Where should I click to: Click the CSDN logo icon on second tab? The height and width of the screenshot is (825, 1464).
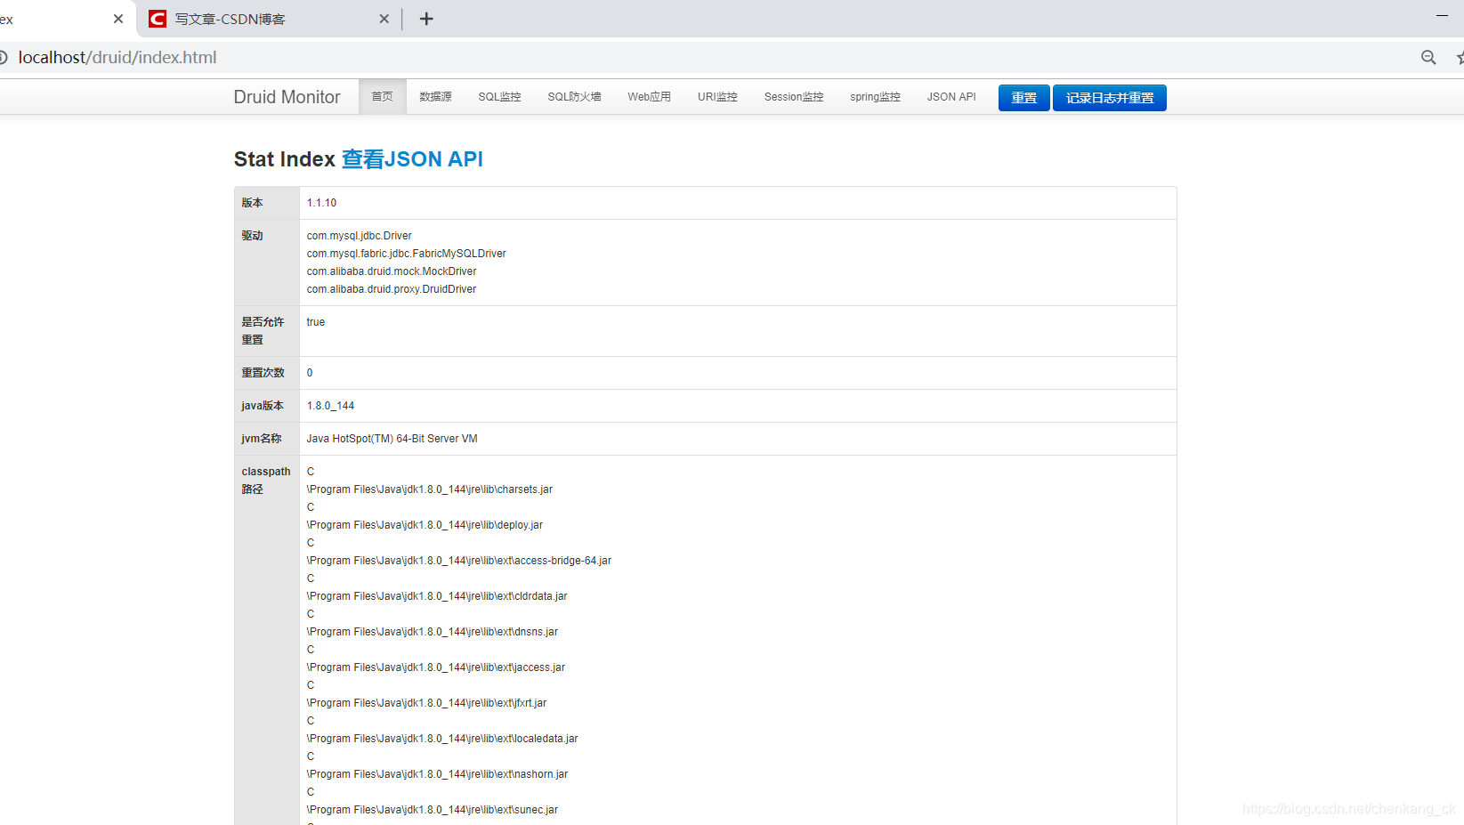[158, 19]
